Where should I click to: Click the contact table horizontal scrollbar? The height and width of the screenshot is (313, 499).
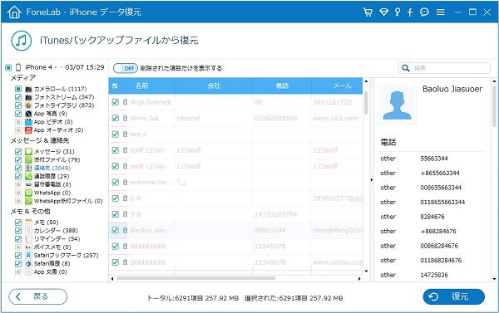point(195,278)
